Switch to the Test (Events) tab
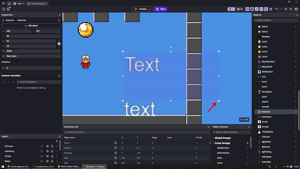This screenshot has height=169, width=300. 37,3
